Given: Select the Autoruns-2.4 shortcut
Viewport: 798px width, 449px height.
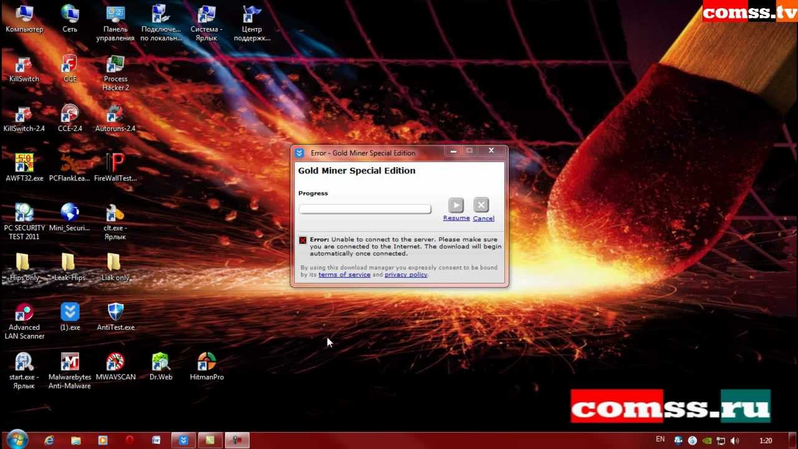Looking at the screenshot, I should coord(115,118).
